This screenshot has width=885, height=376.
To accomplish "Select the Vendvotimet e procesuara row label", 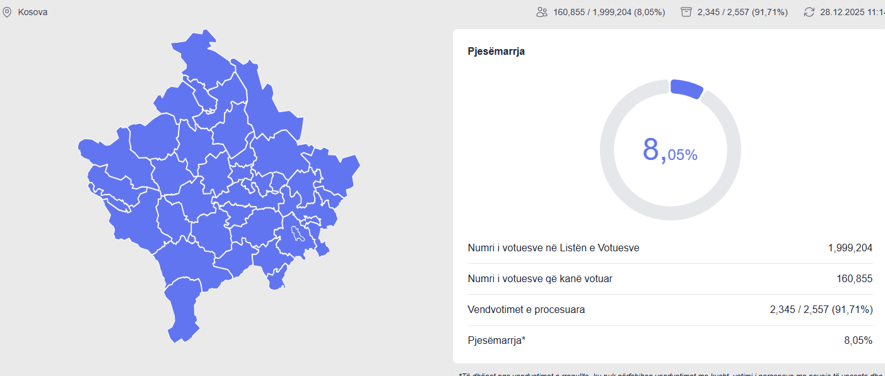I will (526, 310).
